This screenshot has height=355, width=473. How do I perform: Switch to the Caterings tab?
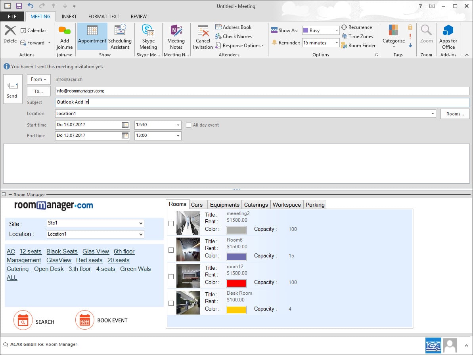pos(256,204)
